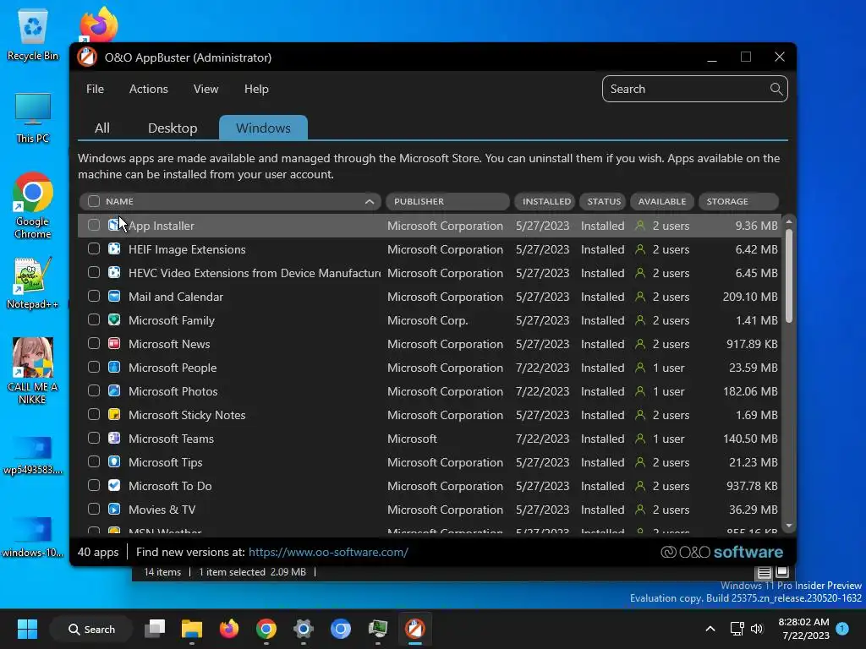Screen dimensions: 866x649
Task: Open the Windows Start menu
Action: 27,629
